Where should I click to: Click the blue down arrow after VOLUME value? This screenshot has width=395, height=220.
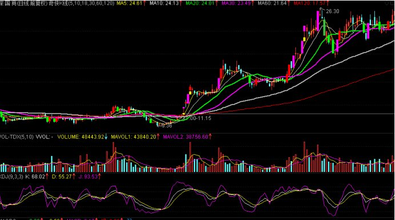click(x=106, y=137)
